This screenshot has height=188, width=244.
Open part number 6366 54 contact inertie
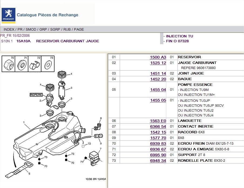(158, 127)
